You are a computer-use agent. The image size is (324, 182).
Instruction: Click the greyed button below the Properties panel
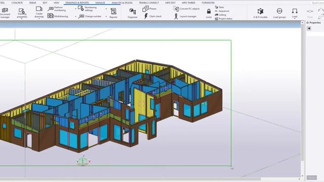tap(312, 177)
